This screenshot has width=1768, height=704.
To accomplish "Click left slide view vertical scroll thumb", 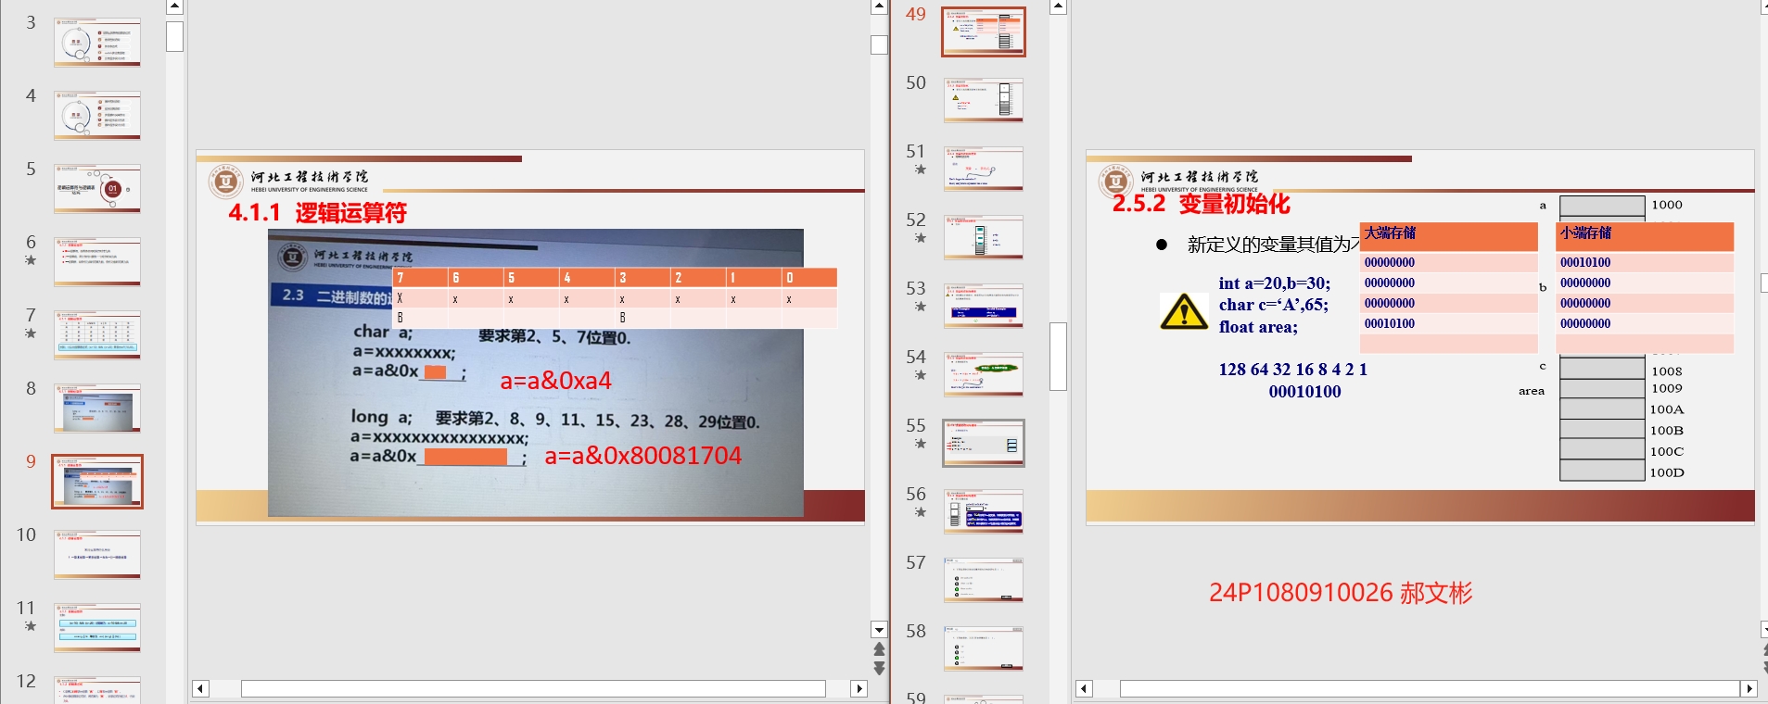I will (879, 44).
